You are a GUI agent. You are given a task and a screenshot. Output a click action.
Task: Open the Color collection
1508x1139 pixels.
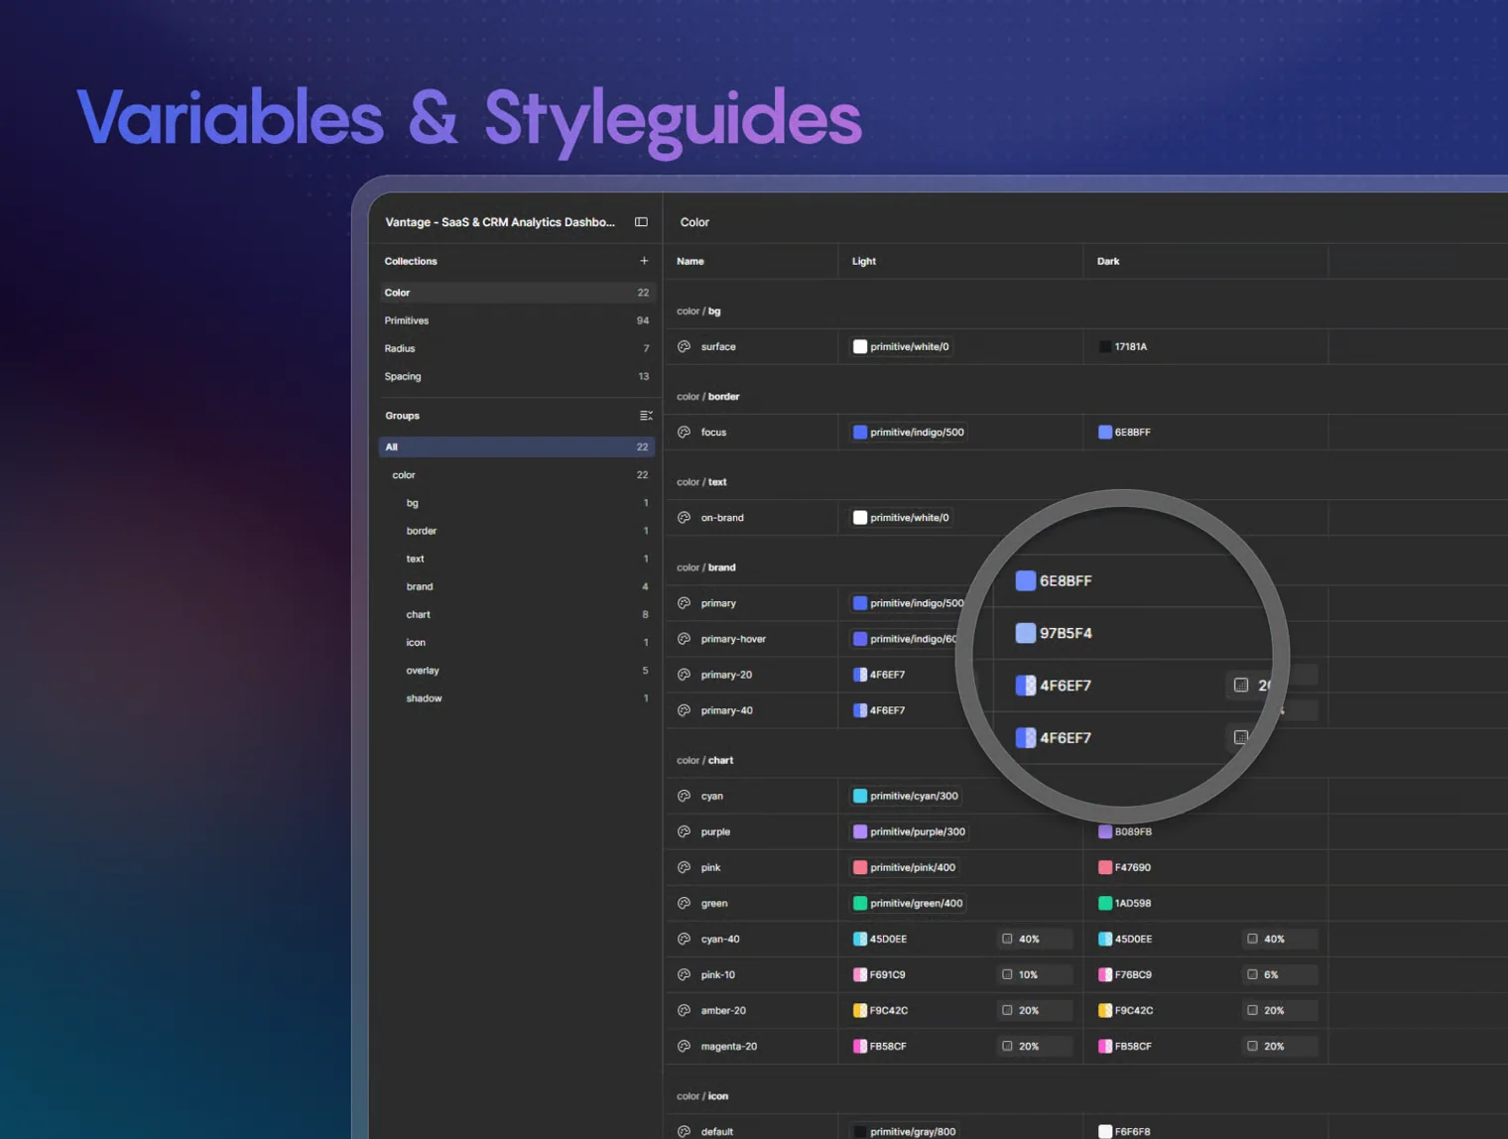pos(517,293)
